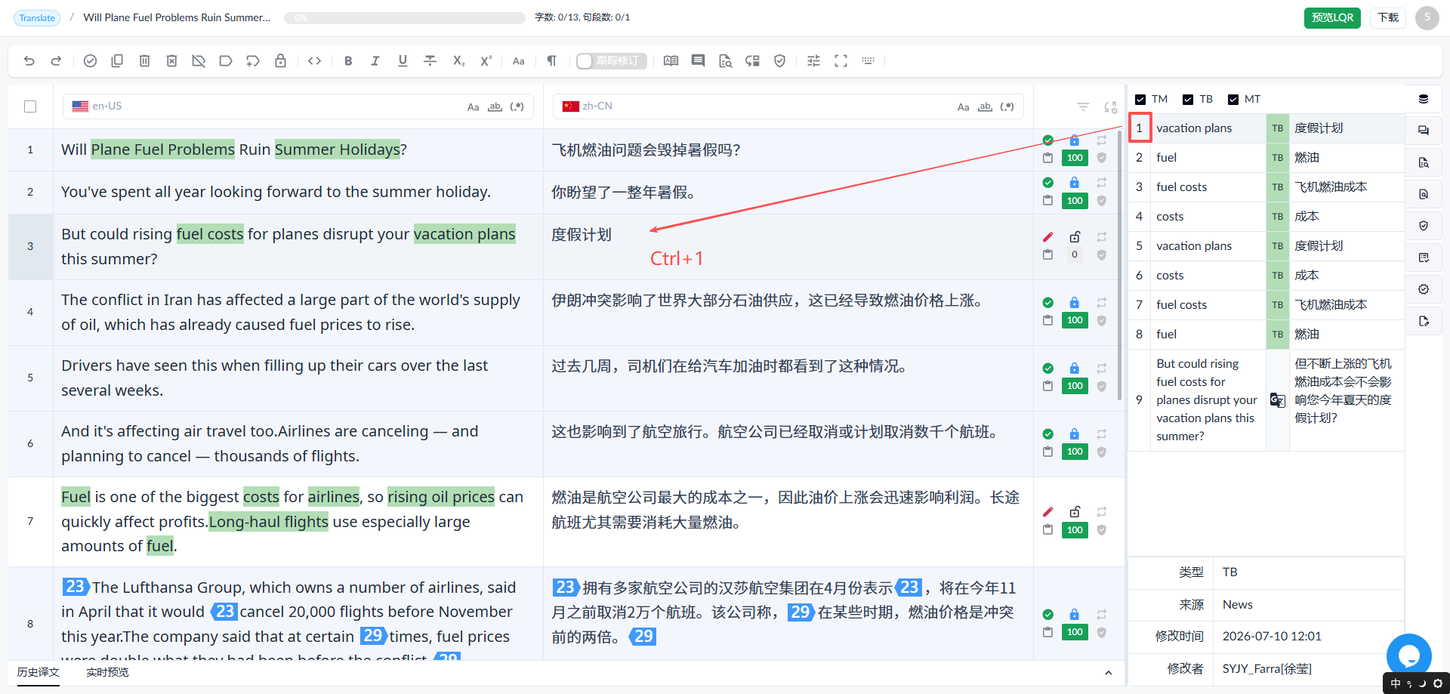Switch to 历史译文 tab
Screen dimensions: 1450x694
pyautogui.click(x=38, y=672)
